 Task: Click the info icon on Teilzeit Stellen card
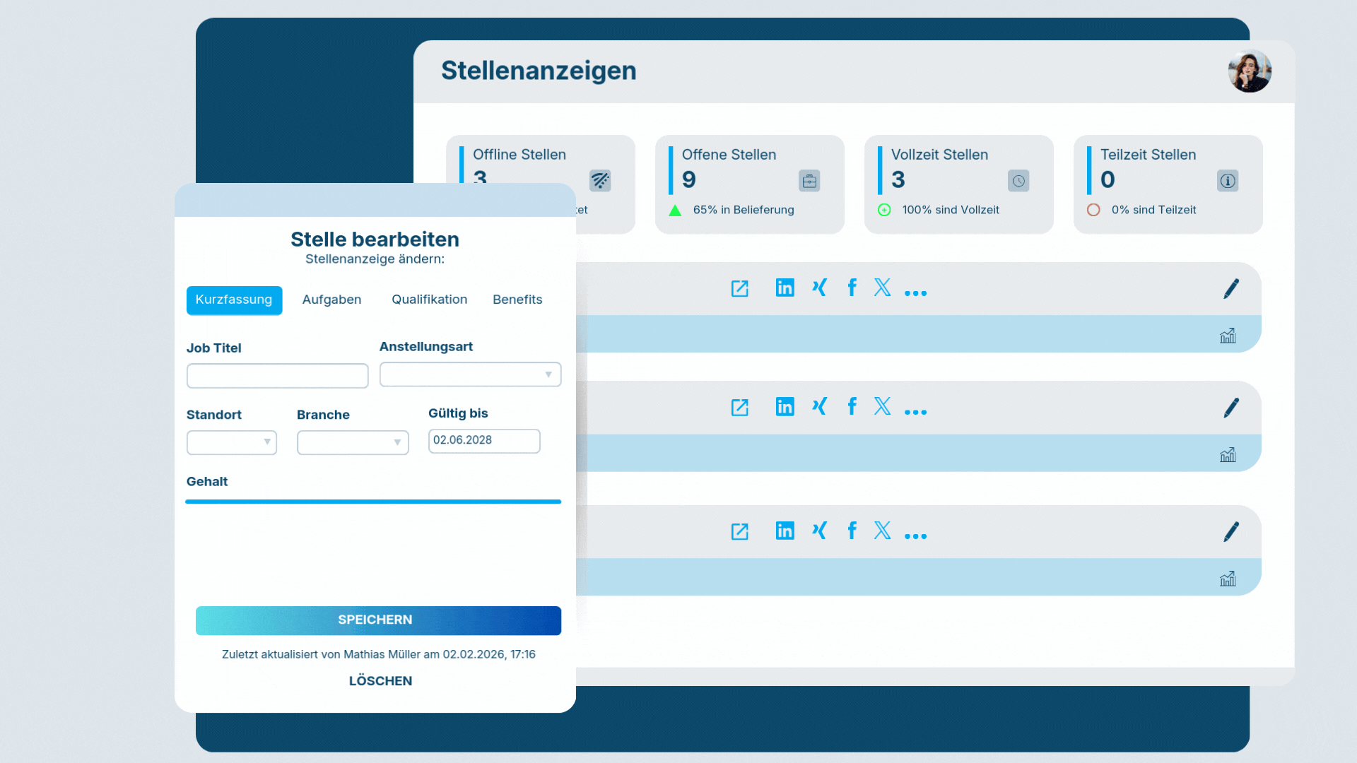click(1228, 181)
